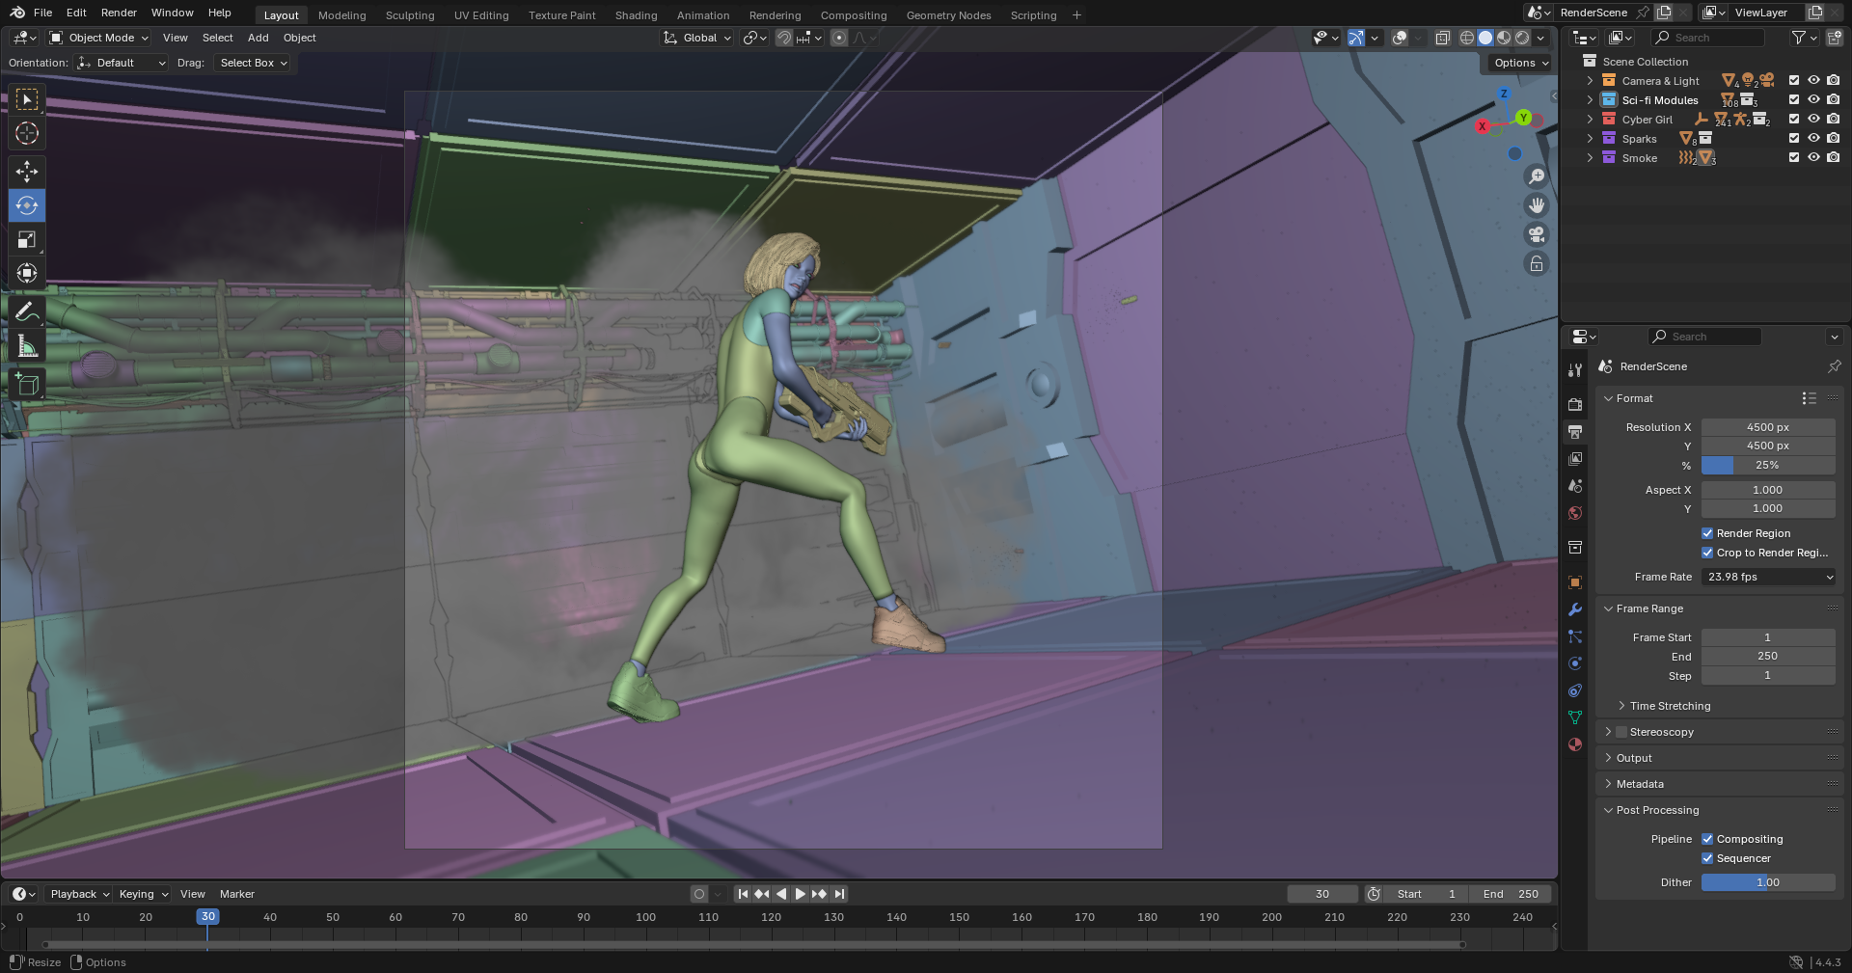Select the Measure tool

point(27,346)
